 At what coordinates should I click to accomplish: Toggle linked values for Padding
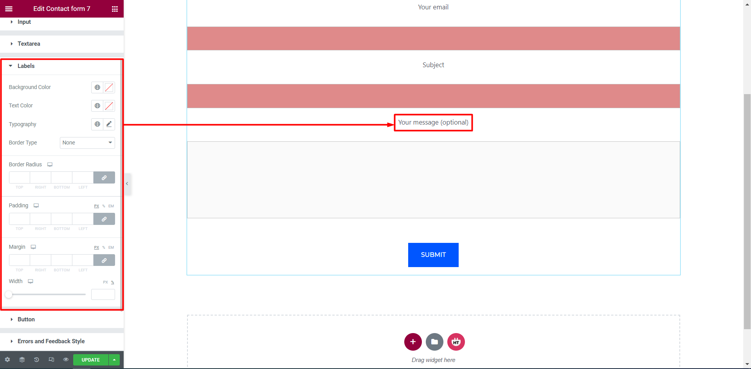click(104, 219)
